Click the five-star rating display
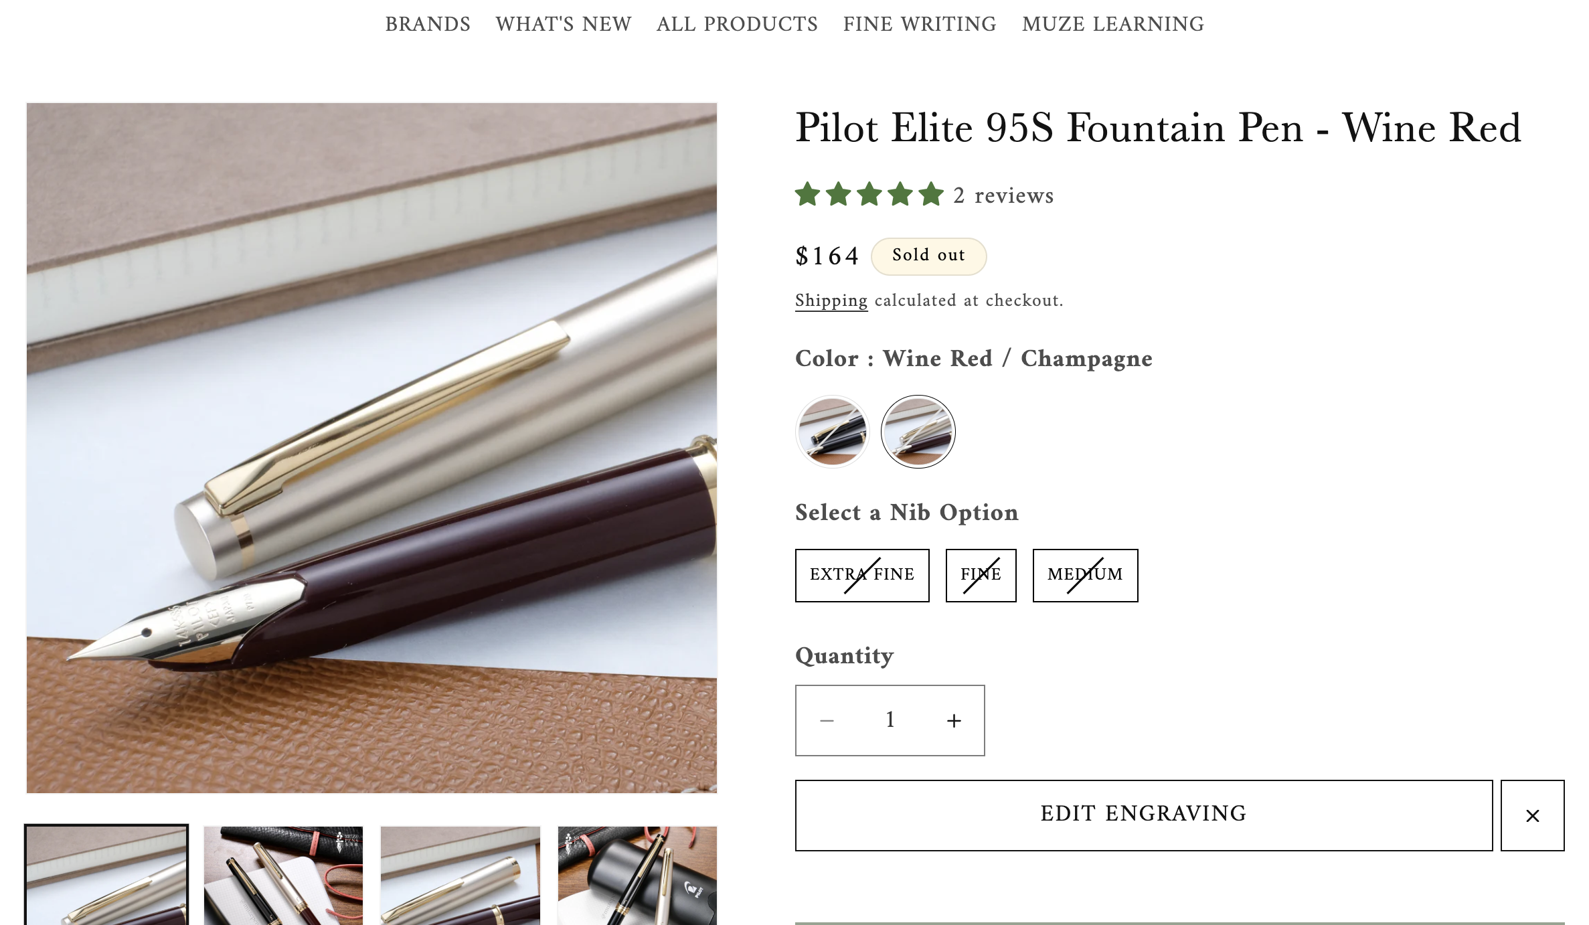Image resolution: width=1589 pixels, height=925 pixels. pyautogui.click(x=867, y=195)
